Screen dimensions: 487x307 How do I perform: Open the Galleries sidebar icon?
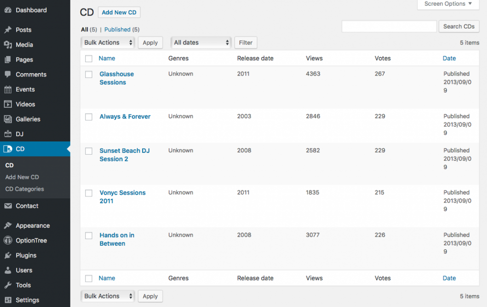point(9,119)
